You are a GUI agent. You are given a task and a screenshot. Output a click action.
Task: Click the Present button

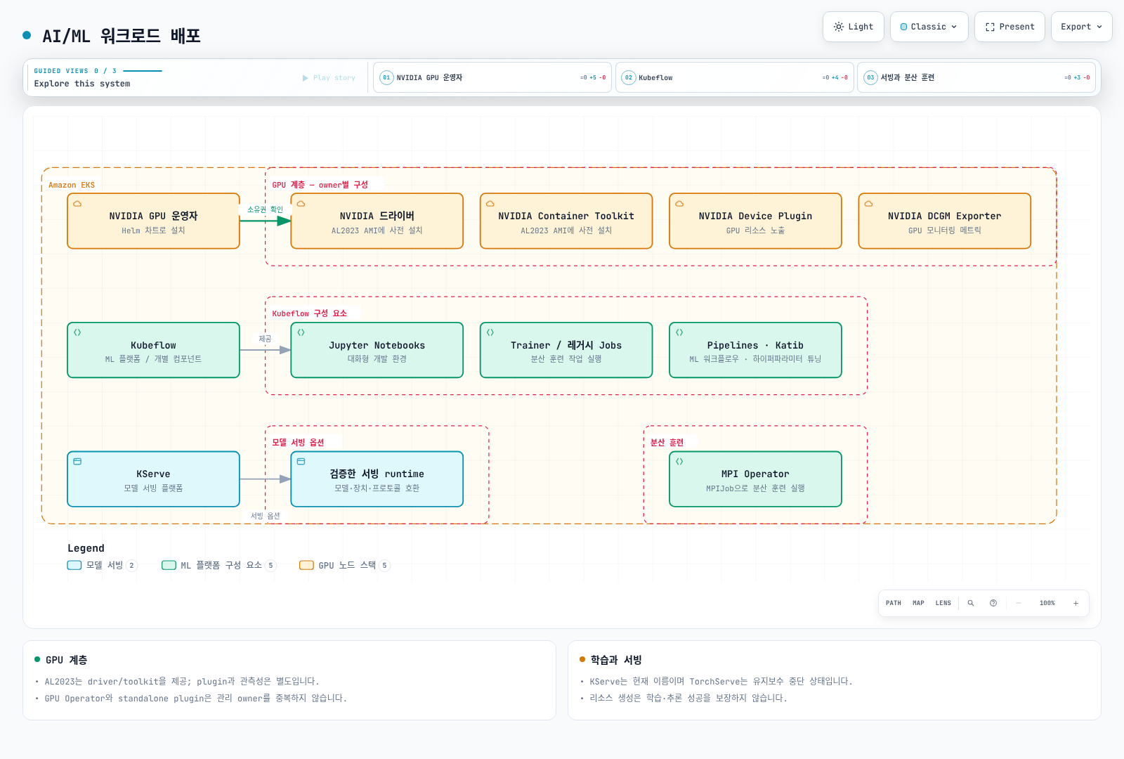1009,27
